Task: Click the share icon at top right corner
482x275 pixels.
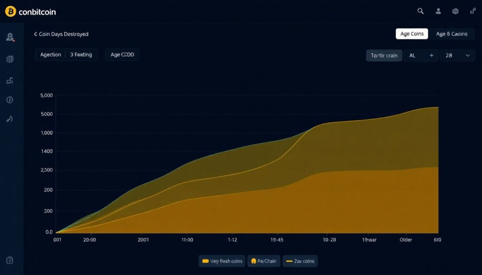Action: 472,11
